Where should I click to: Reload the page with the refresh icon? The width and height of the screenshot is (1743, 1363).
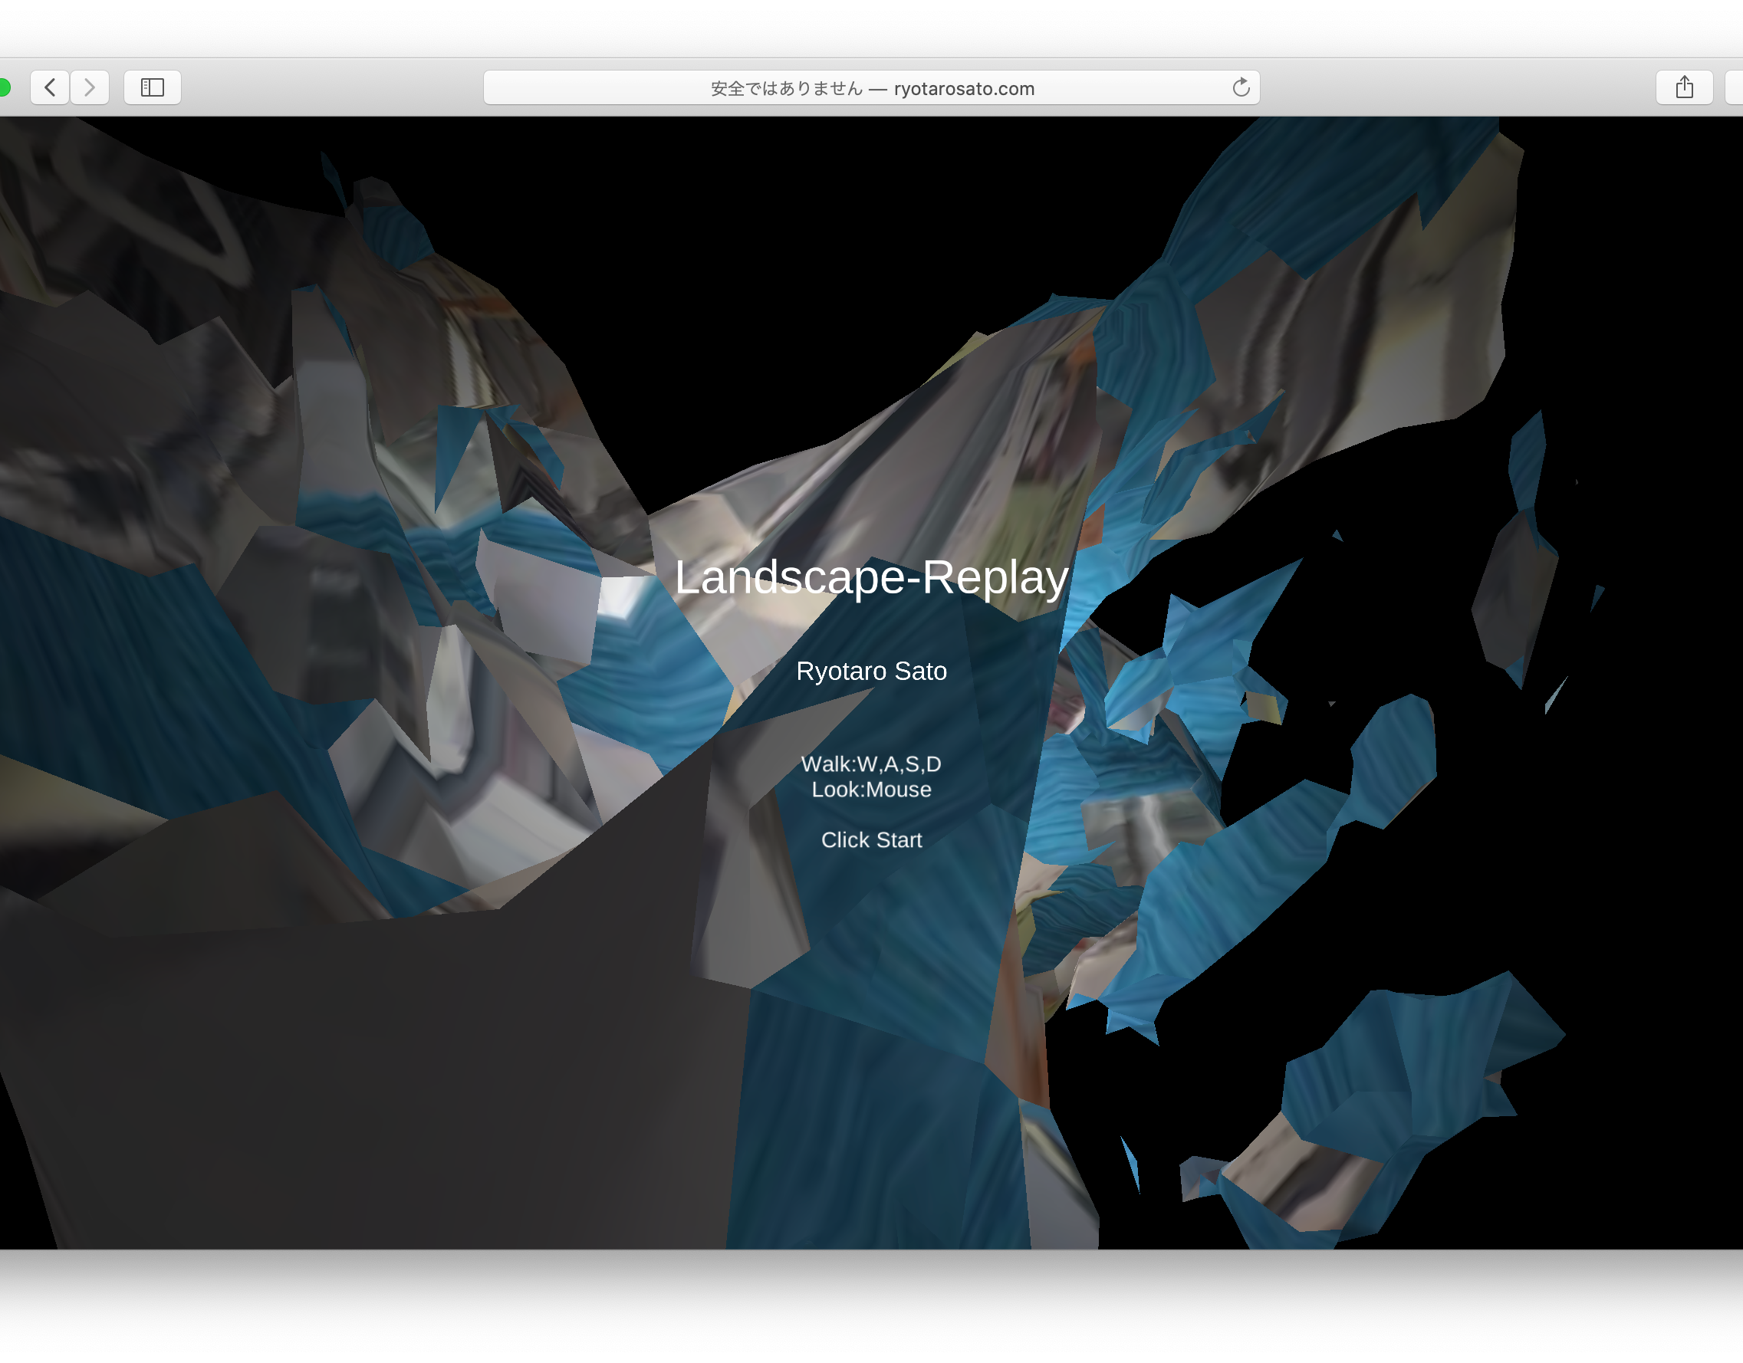(x=1240, y=87)
